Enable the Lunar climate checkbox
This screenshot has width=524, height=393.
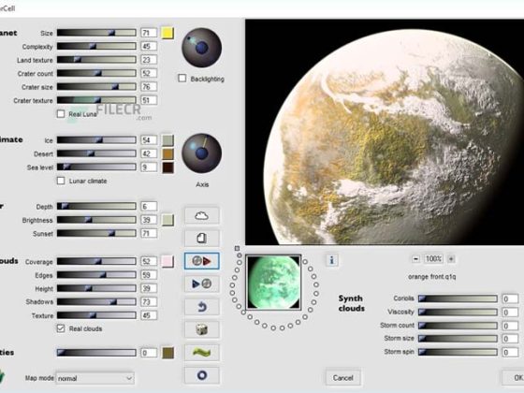61,181
